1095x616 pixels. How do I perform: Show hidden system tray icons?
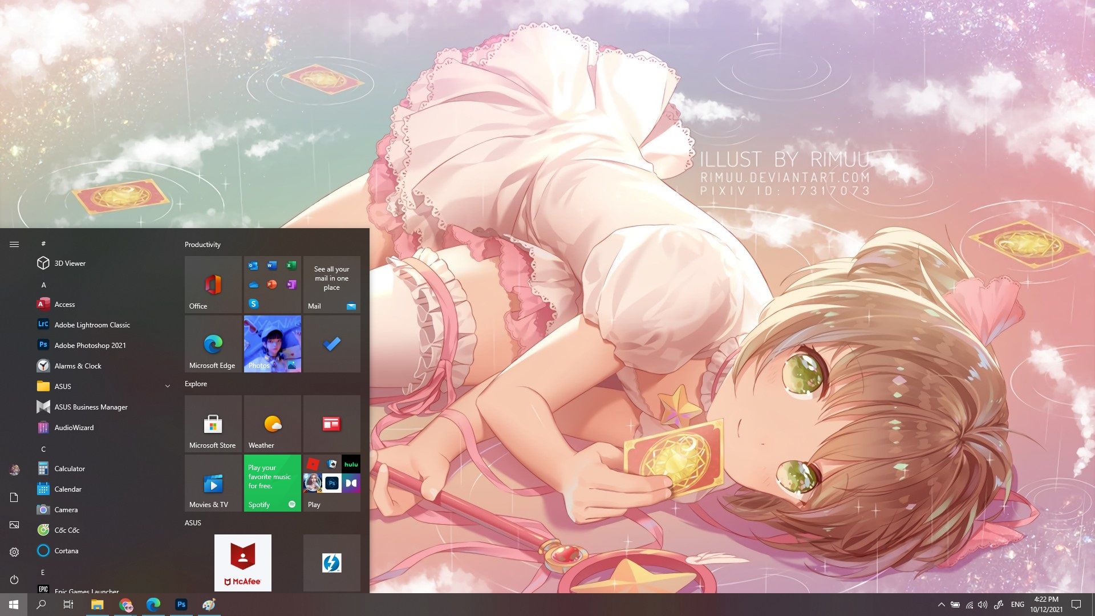(942, 605)
